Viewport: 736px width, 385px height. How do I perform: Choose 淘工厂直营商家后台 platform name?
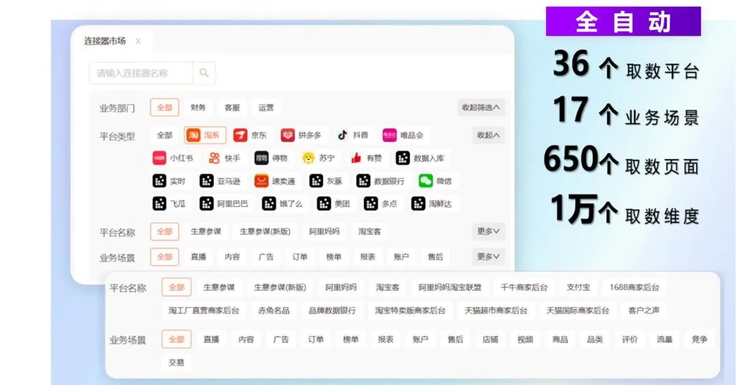pyautogui.click(x=204, y=311)
